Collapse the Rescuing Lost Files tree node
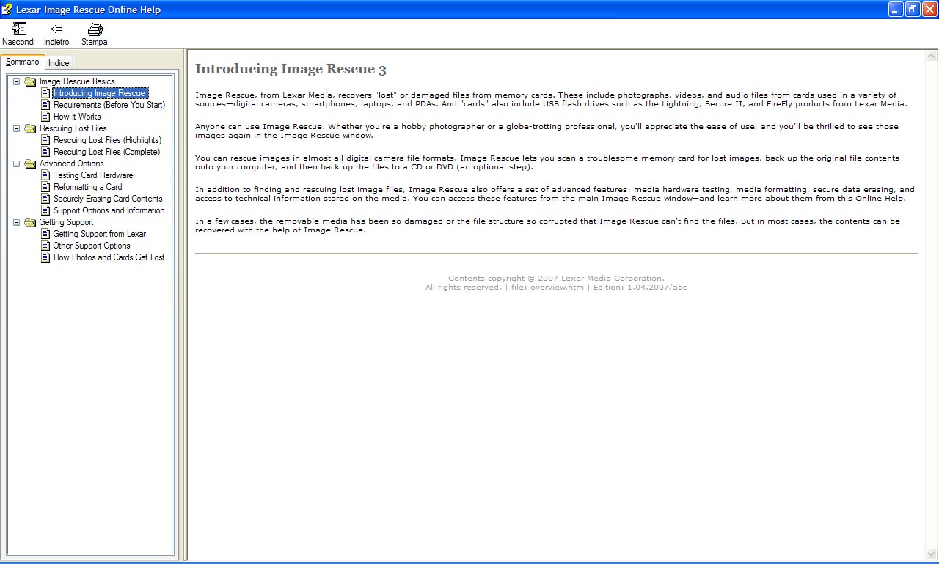 point(16,128)
